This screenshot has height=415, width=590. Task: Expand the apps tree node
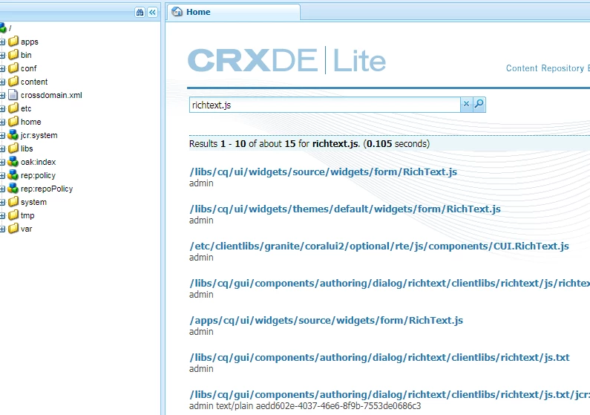[2, 42]
